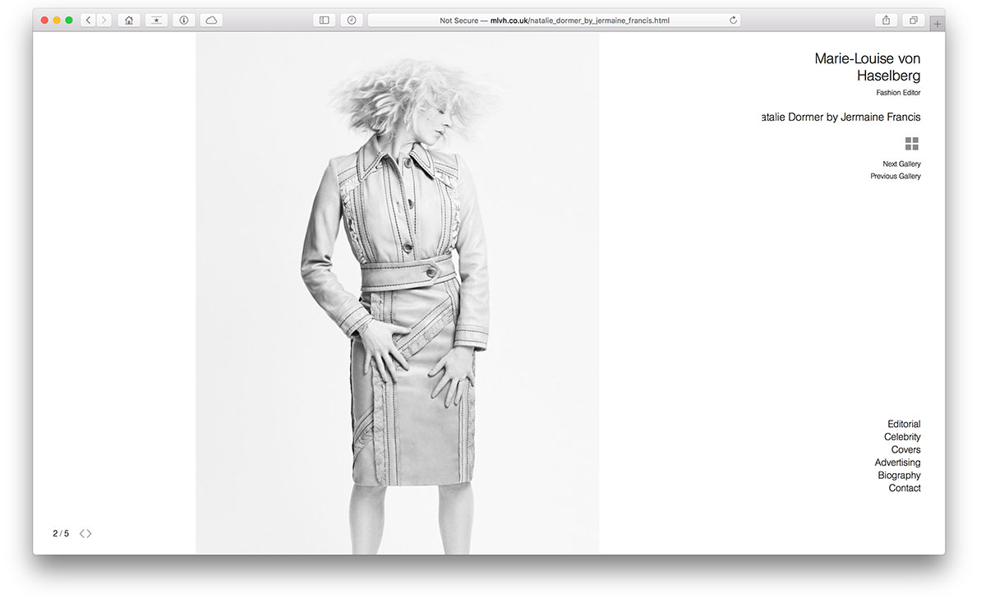
Task: Open the Editorial section
Action: click(904, 425)
